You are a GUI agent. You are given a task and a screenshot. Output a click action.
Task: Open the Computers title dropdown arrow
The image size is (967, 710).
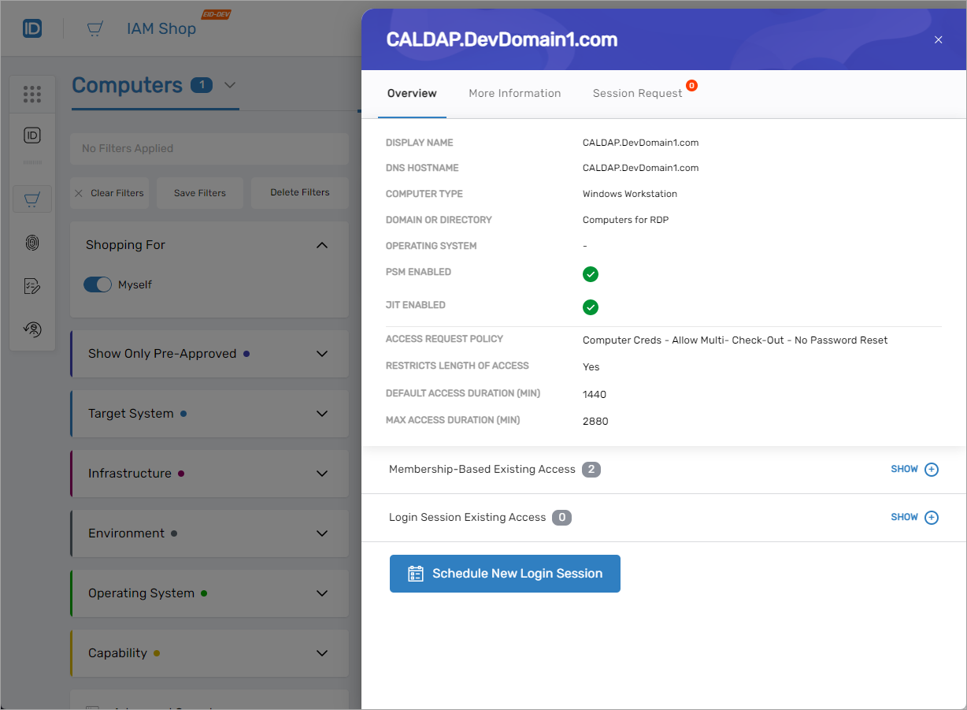tap(229, 85)
